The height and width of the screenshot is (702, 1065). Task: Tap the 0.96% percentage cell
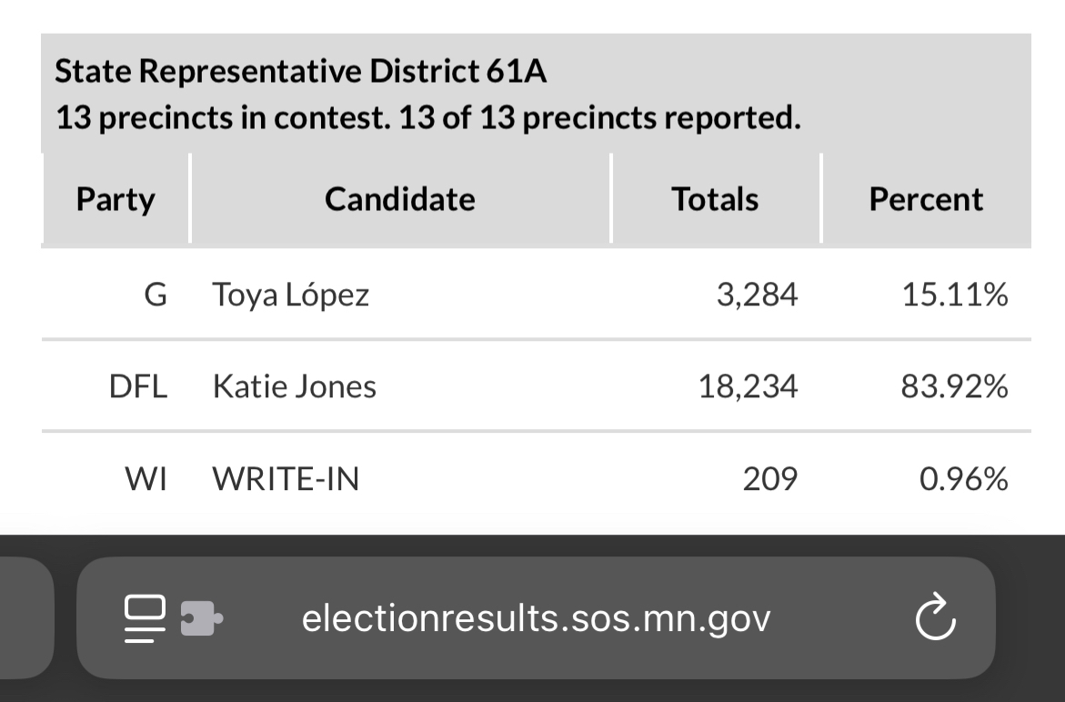click(963, 478)
